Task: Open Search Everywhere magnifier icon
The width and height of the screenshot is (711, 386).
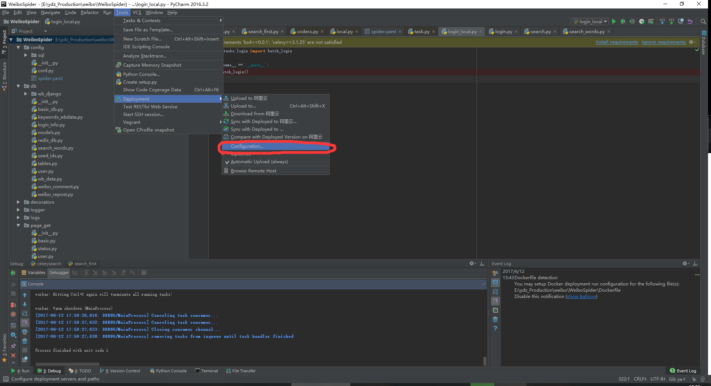Action: point(703,21)
